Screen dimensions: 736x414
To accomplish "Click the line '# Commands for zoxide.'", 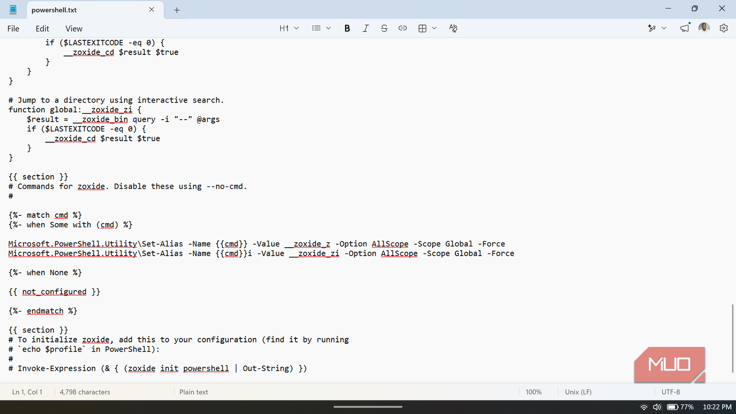I will pyautogui.click(x=128, y=186).
